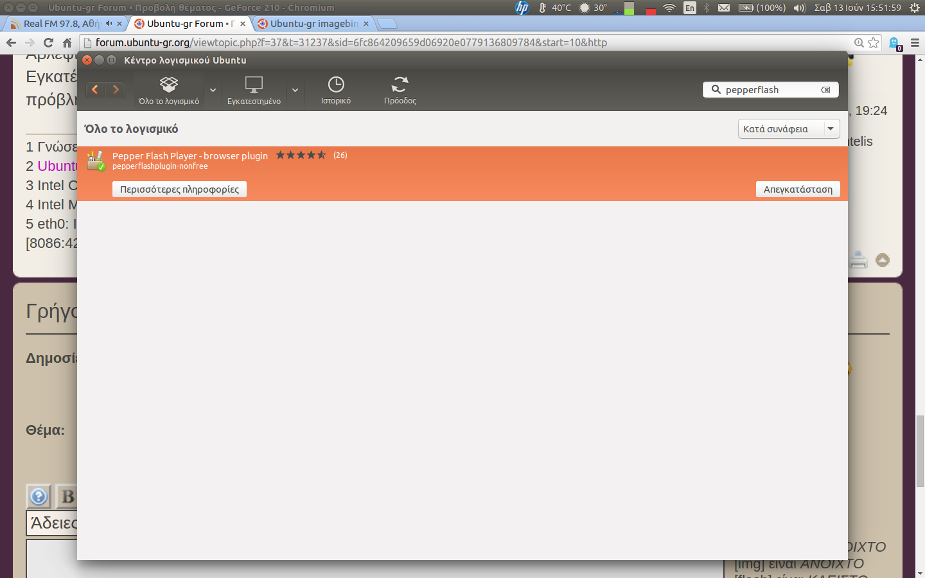Screen dimensions: 925x578
Task: Click the (26) reviews count
Action: pyautogui.click(x=340, y=155)
